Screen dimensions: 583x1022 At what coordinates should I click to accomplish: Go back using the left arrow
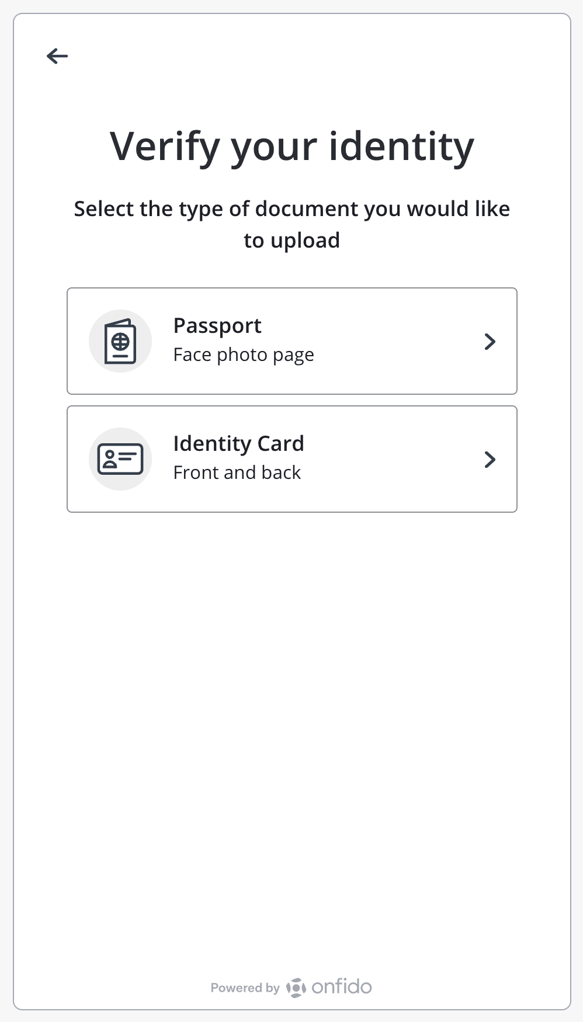click(x=57, y=56)
